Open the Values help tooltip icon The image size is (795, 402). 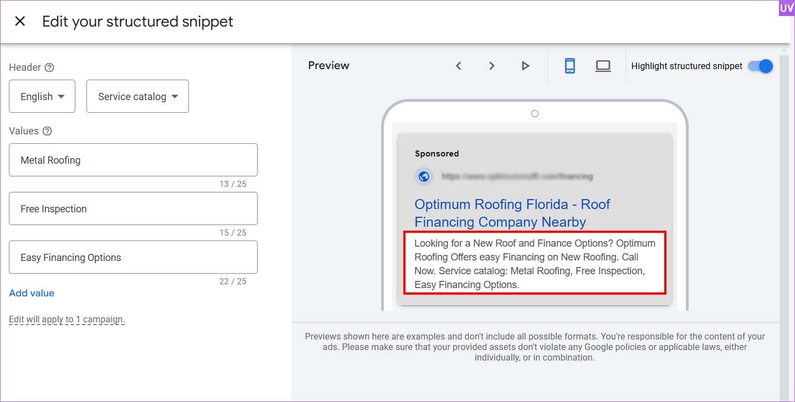(x=47, y=131)
